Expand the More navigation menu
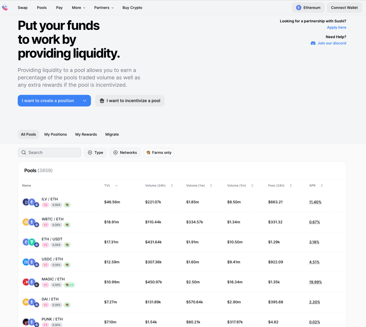Screen dimensions: 366x327 [79, 8]
